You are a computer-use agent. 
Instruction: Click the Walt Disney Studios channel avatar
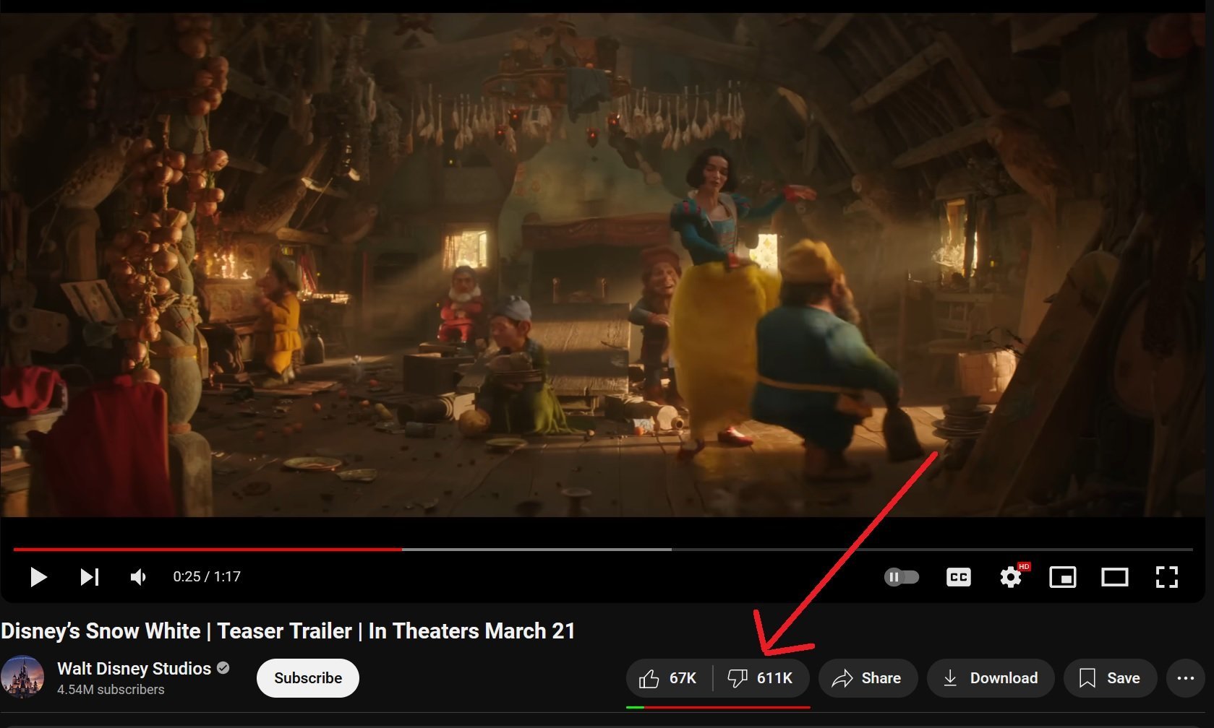[22, 677]
